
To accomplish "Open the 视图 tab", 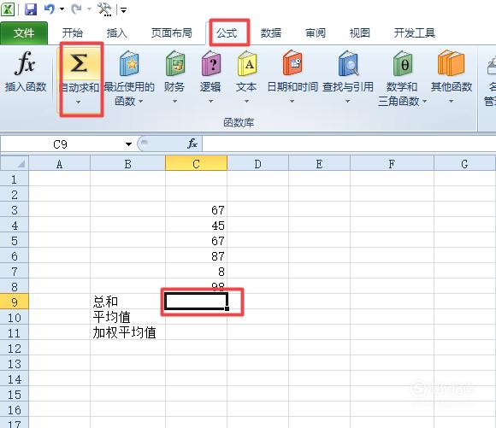I will point(360,32).
